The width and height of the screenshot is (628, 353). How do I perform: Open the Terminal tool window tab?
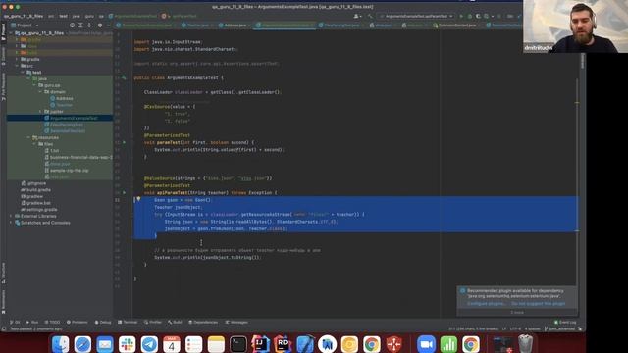click(x=128, y=322)
